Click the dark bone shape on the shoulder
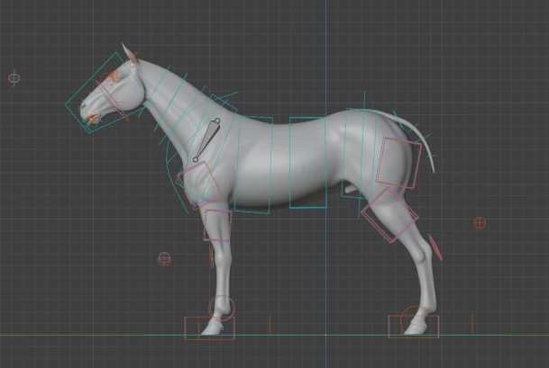Viewport: 549px width, 368px height. (207, 136)
